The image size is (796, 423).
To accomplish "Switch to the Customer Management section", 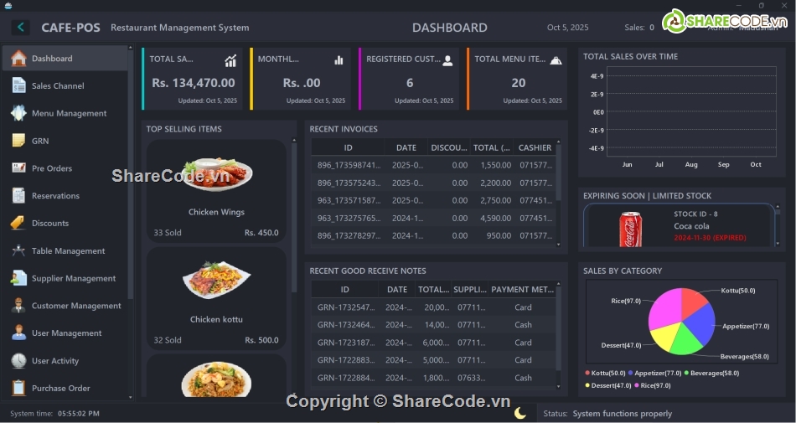I will pos(76,306).
